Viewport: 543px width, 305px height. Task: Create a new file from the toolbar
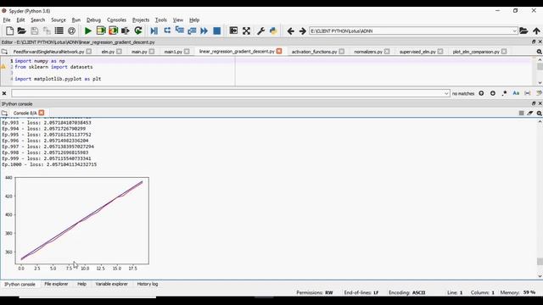(9, 30)
